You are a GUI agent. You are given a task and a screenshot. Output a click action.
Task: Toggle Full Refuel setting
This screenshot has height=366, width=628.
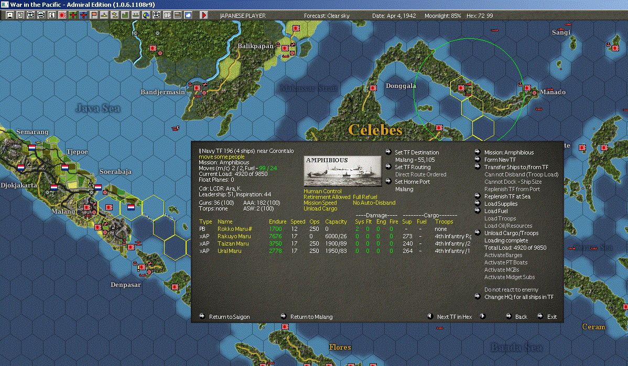coord(365,197)
